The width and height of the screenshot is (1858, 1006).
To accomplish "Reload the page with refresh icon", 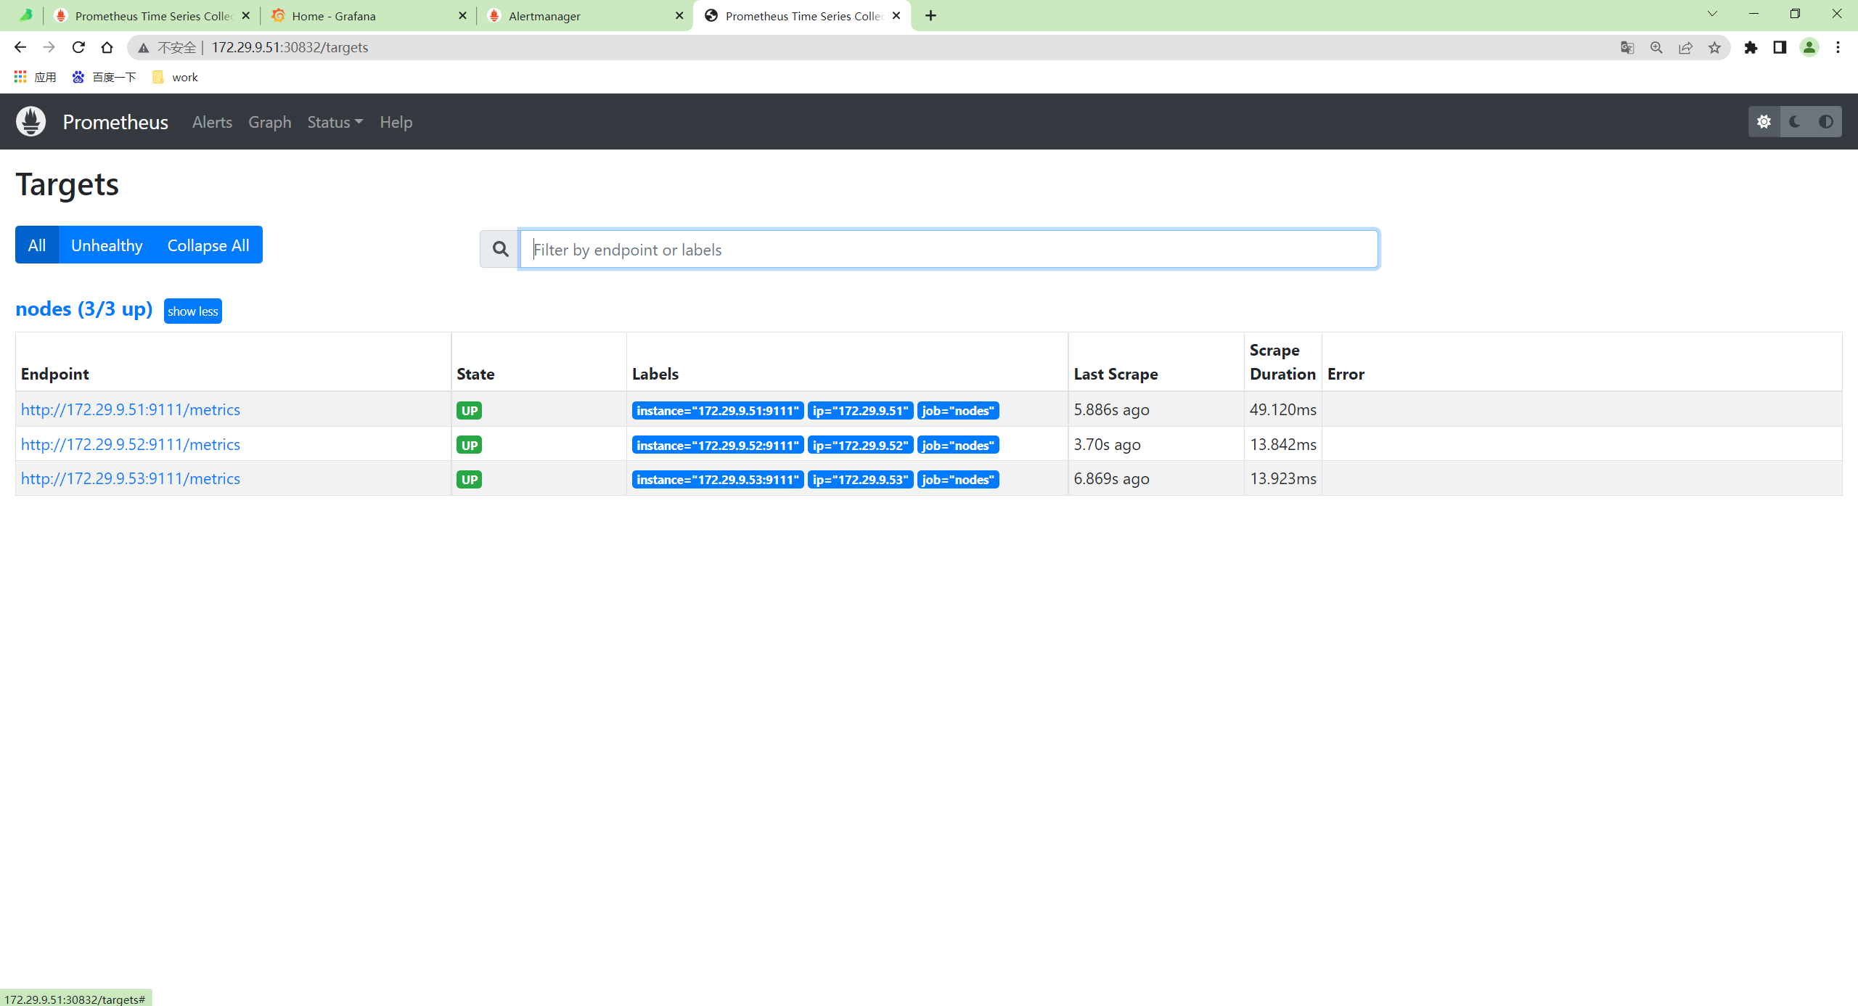I will (78, 47).
